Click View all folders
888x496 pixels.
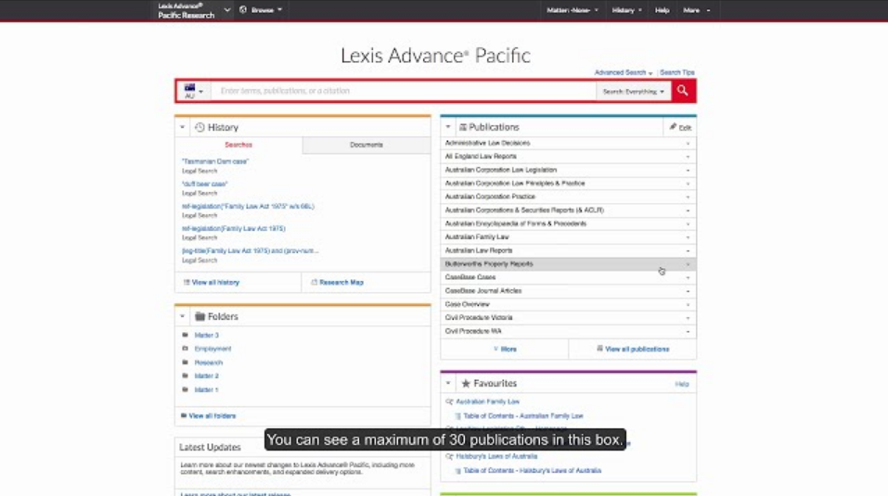point(208,415)
